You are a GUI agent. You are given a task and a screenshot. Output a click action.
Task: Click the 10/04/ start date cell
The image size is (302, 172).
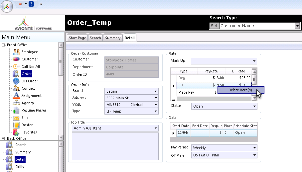pyautogui.click(x=183, y=132)
